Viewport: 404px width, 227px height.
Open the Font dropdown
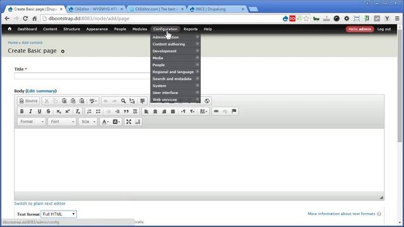pos(62,122)
